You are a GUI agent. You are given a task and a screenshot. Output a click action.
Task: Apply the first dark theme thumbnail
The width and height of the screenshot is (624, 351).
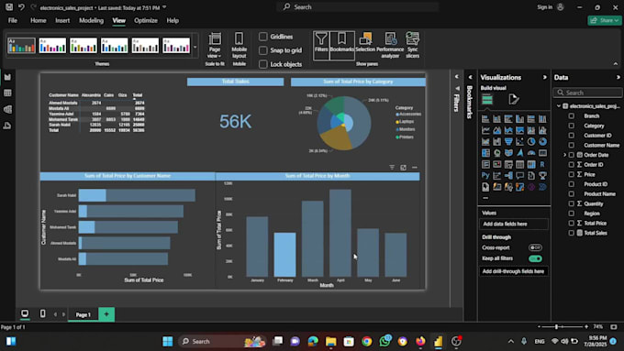[21, 46]
